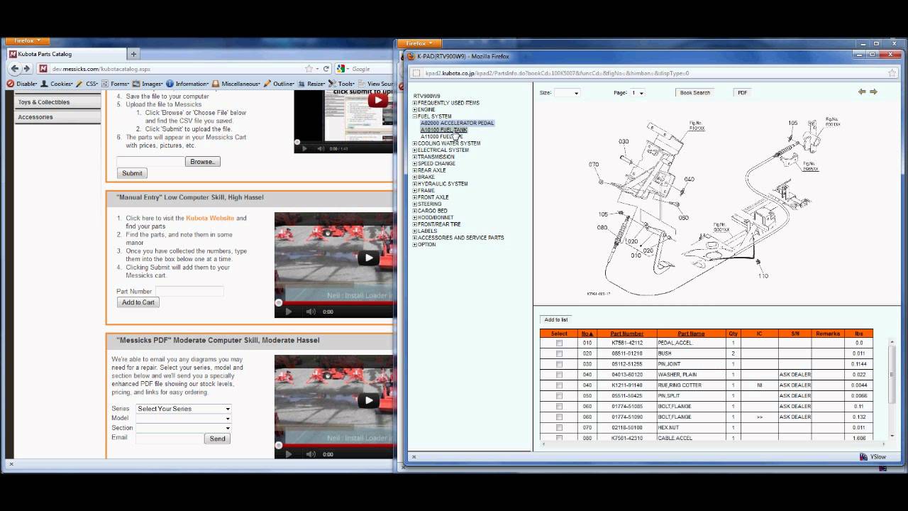Open new tab with the plus button
Screen dimensions: 908x511
click(x=133, y=54)
